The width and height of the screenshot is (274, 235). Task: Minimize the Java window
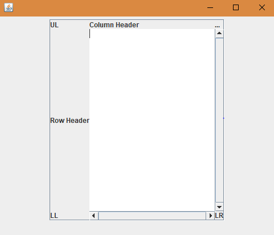pyautogui.click(x=210, y=7)
